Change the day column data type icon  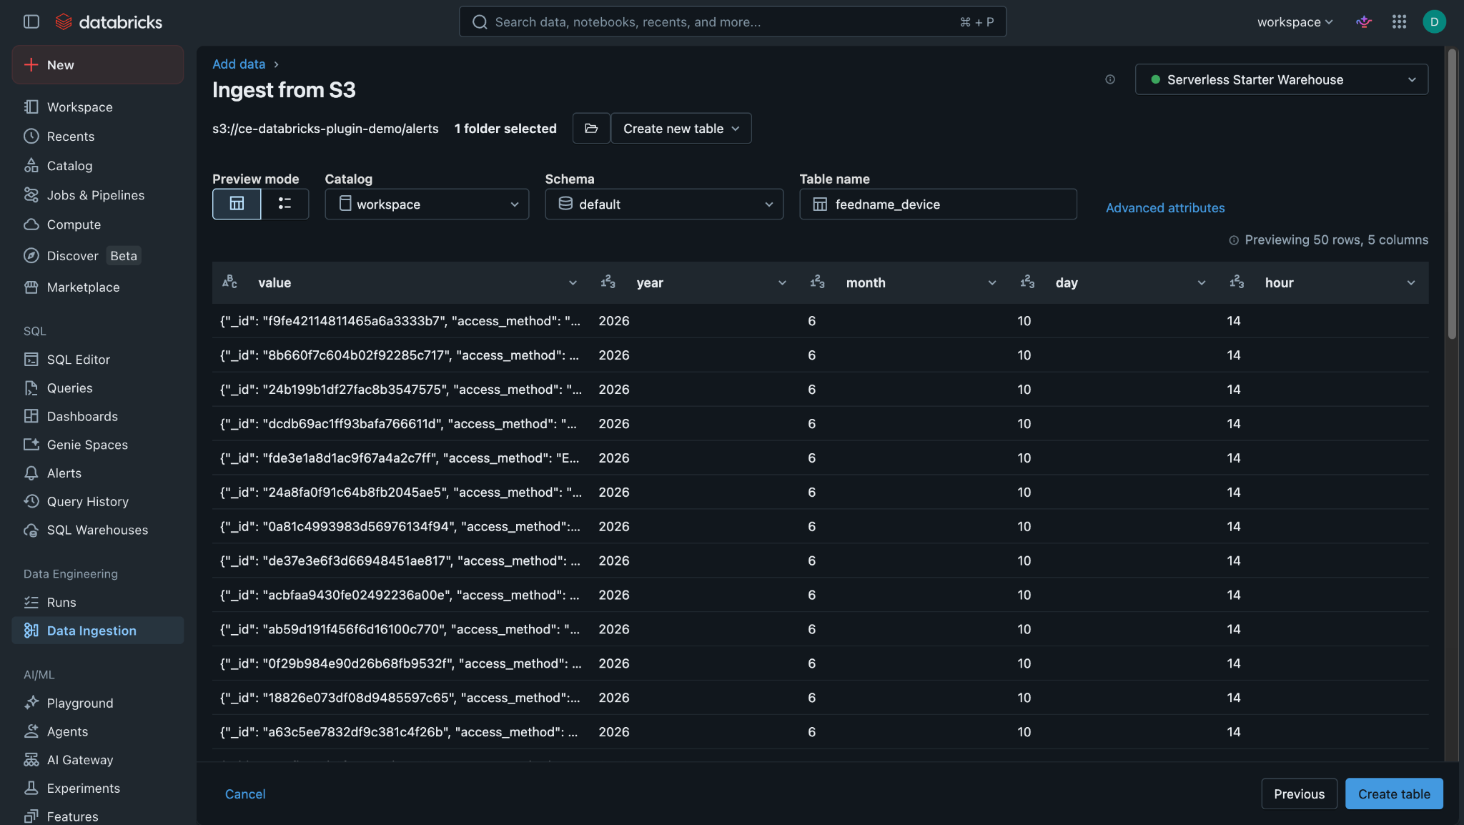[x=1027, y=282]
